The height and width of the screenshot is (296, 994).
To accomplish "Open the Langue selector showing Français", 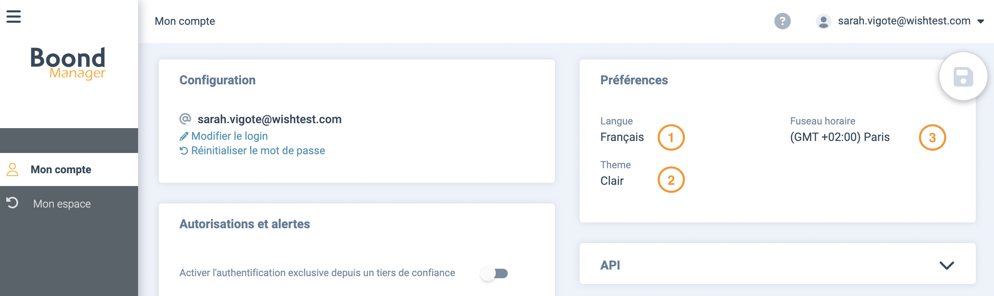I will tap(622, 137).
